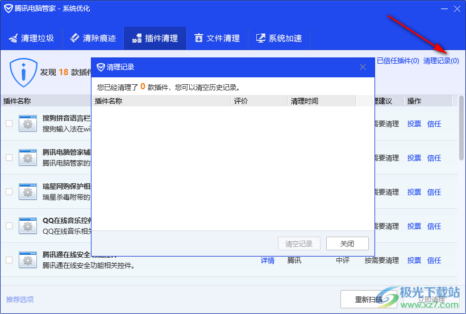The image size is (466, 314).
Task: Check the 搜狗拼音语言栏 plugin checkbox
Action: (9, 123)
